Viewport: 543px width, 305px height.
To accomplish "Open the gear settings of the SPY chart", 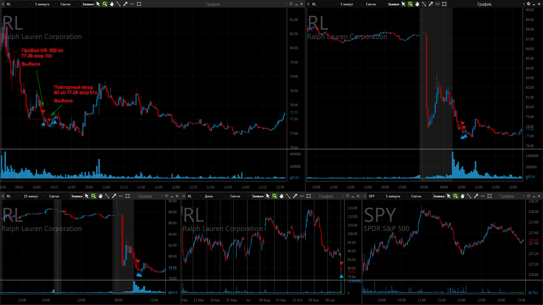I will [529, 196].
